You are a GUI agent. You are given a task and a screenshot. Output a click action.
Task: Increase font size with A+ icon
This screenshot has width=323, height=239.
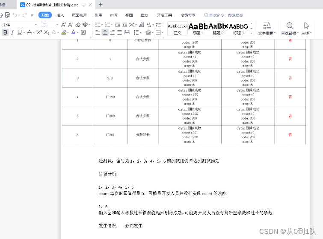[63, 25]
